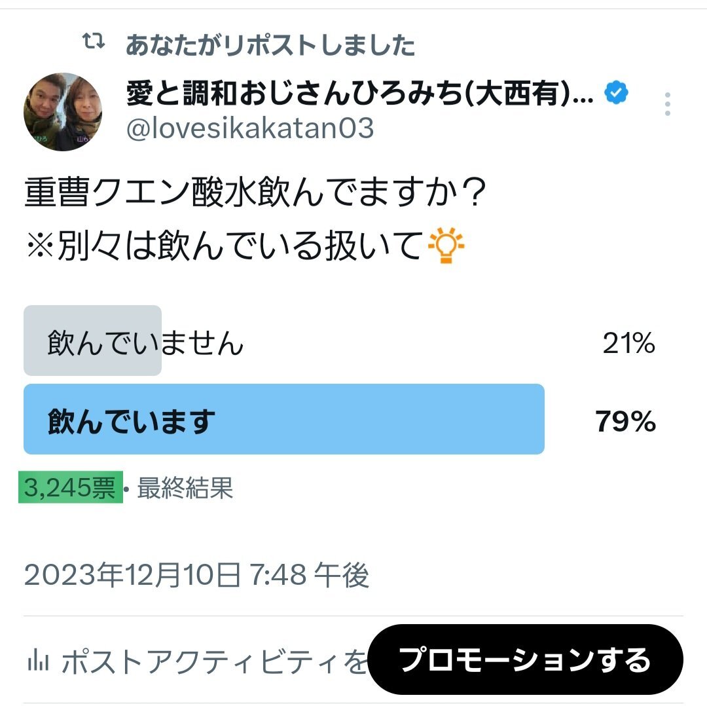Open the author's profile picture
The height and width of the screenshot is (706, 707).
(63, 112)
